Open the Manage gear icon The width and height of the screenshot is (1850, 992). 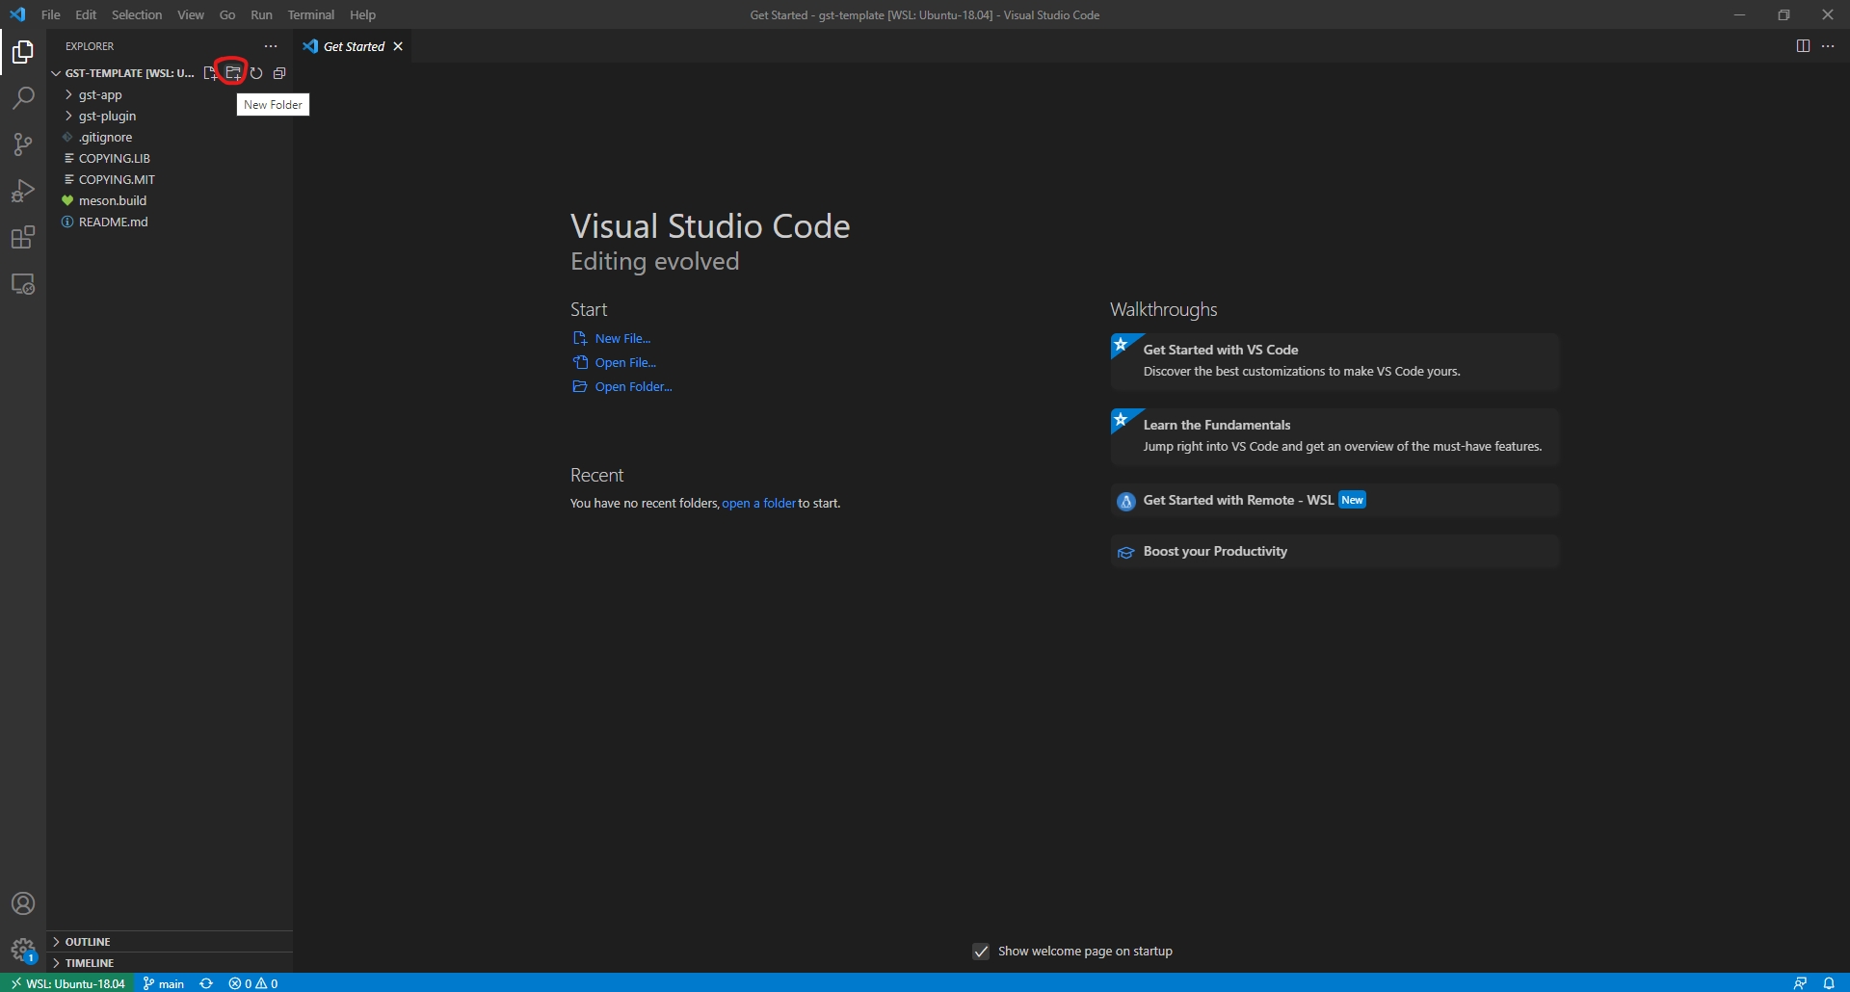click(23, 951)
